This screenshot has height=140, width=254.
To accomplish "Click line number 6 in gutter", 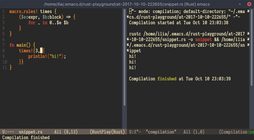I will (4, 39).
